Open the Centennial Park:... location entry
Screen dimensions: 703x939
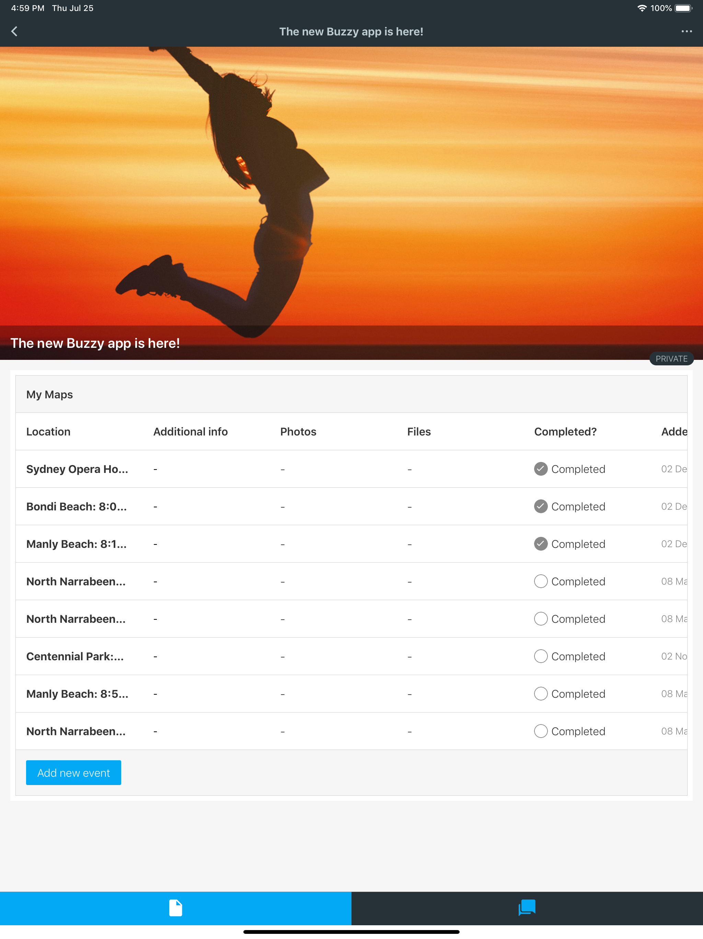[75, 656]
